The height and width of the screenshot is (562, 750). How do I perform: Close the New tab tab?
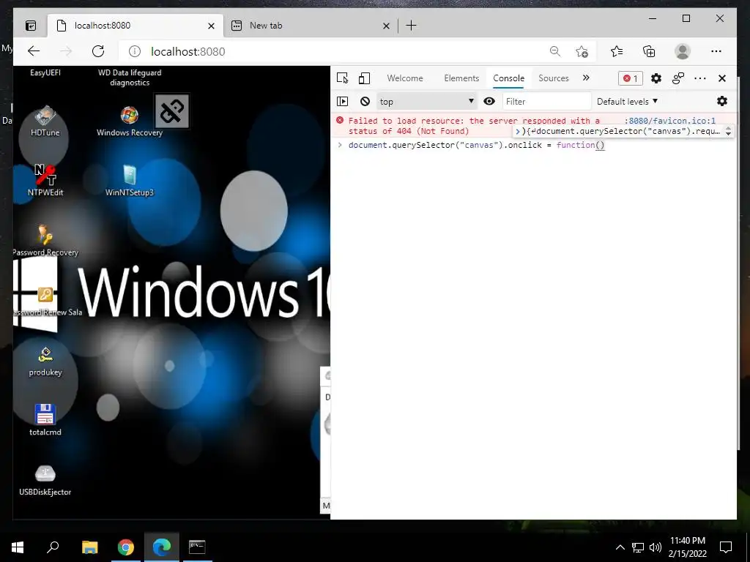386,26
